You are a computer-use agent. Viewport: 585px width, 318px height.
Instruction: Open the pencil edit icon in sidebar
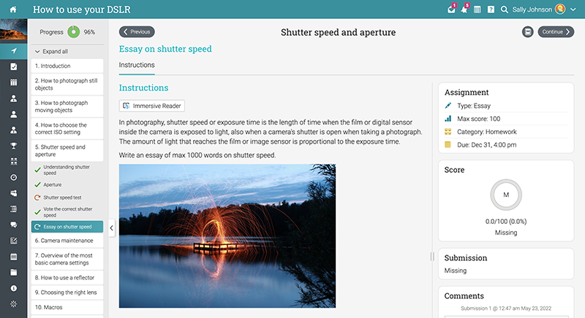pos(13,241)
